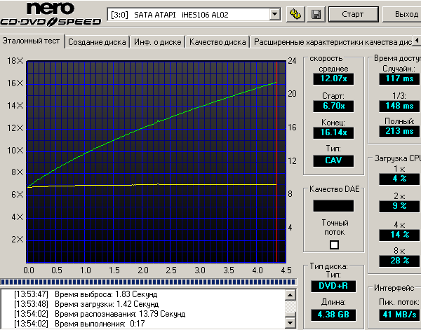Select the disc type value DVD+R

coord(333,286)
